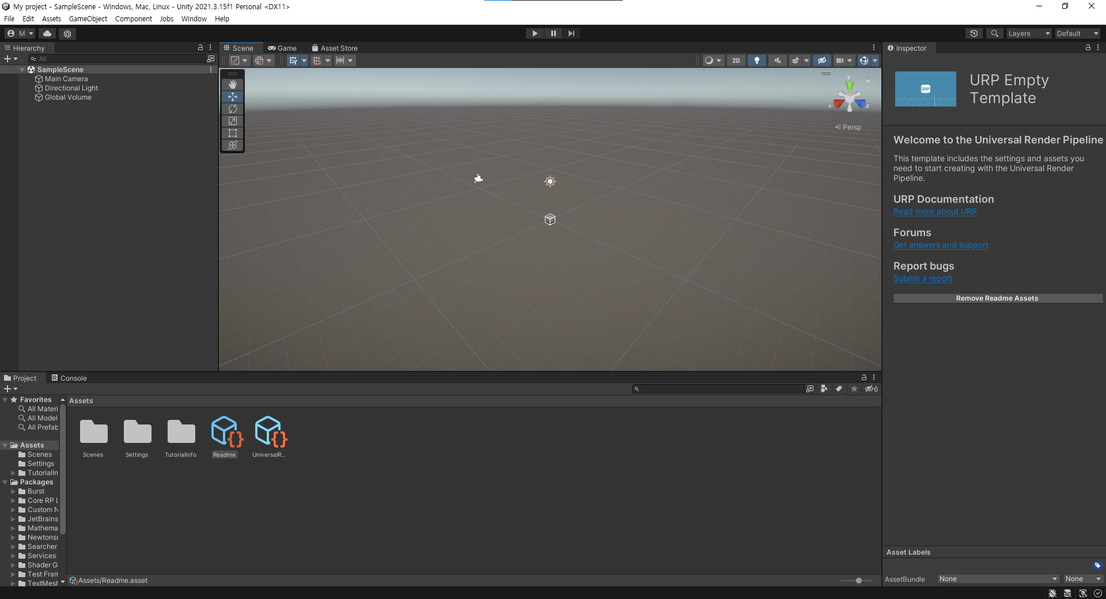Click the Step frame button
The height and width of the screenshot is (599, 1106).
click(571, 33)
